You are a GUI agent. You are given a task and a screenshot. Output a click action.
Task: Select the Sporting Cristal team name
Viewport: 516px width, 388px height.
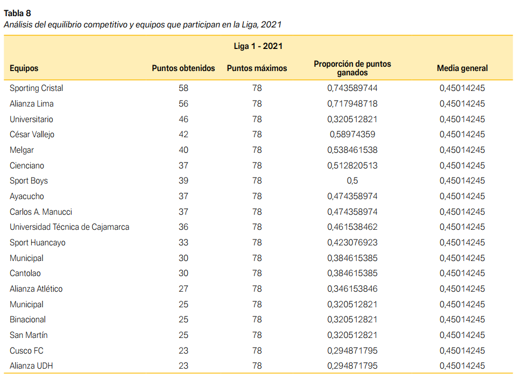[x=36, y=88]
